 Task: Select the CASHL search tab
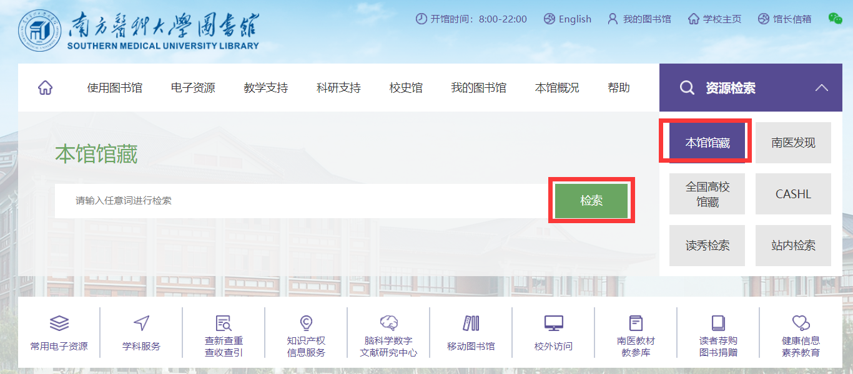pos(793,194)
